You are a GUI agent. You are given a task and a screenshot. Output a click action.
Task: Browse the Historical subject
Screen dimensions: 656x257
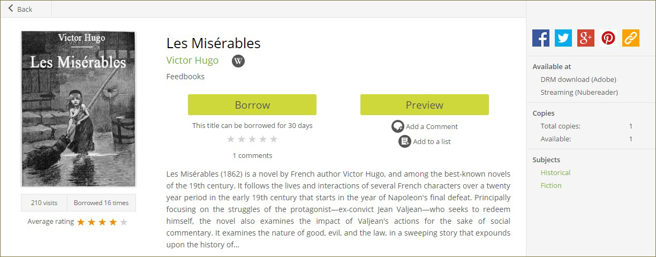555,172
